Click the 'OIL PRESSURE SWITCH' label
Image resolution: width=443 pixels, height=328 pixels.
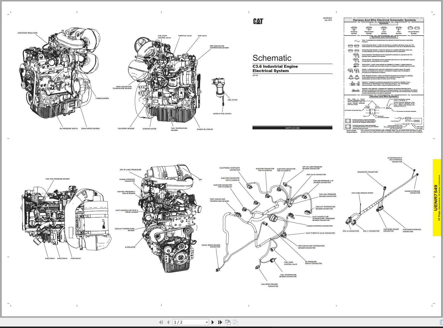[x=69, y=129]
